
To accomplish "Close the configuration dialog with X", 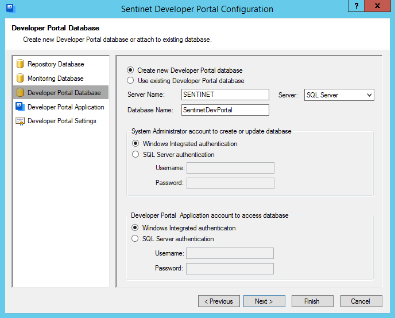I will coord(377,6).
